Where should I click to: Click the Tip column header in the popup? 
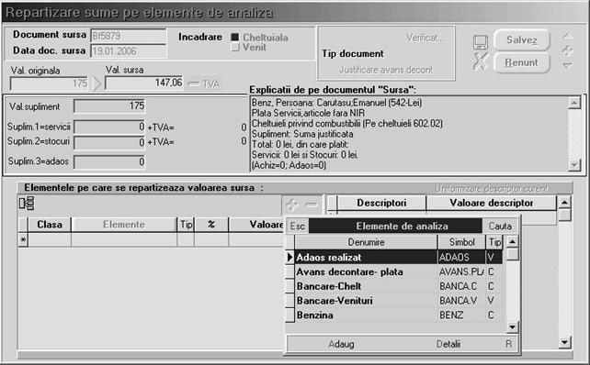coord(494,242)
